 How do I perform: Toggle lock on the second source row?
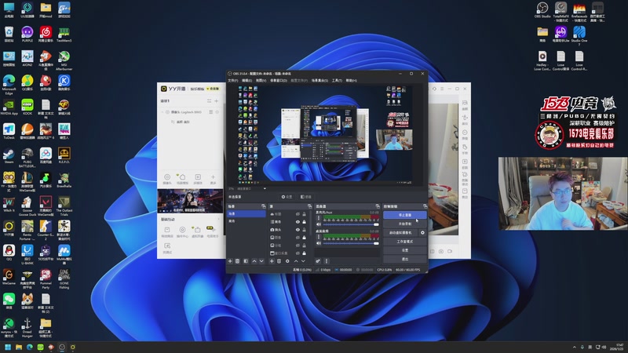click(x=304, y=222)
